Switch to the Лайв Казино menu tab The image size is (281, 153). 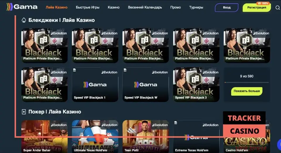pyautogui.click(x=56, y=7)
